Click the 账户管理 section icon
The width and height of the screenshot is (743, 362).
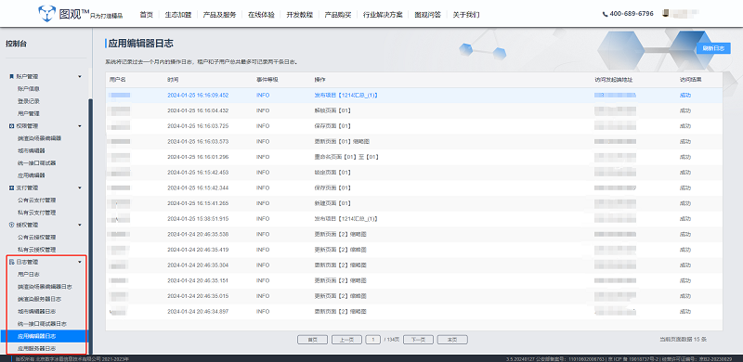point(12,76)
